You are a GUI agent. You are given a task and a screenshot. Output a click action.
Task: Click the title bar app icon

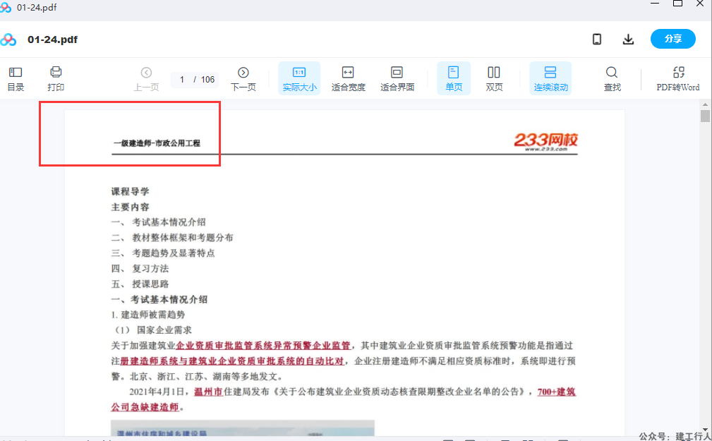(6, 7)
